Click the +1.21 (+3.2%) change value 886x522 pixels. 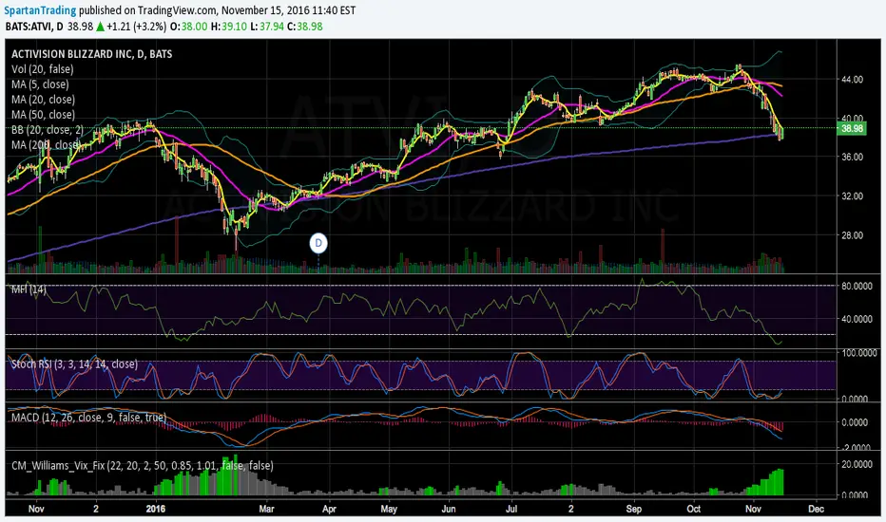136,27
